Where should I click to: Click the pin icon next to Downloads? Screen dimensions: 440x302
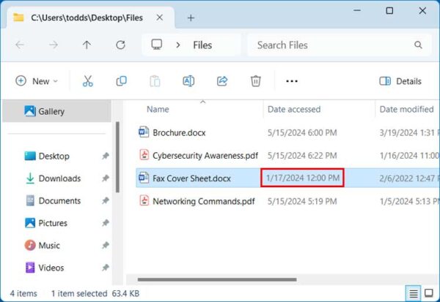[105, 178]
